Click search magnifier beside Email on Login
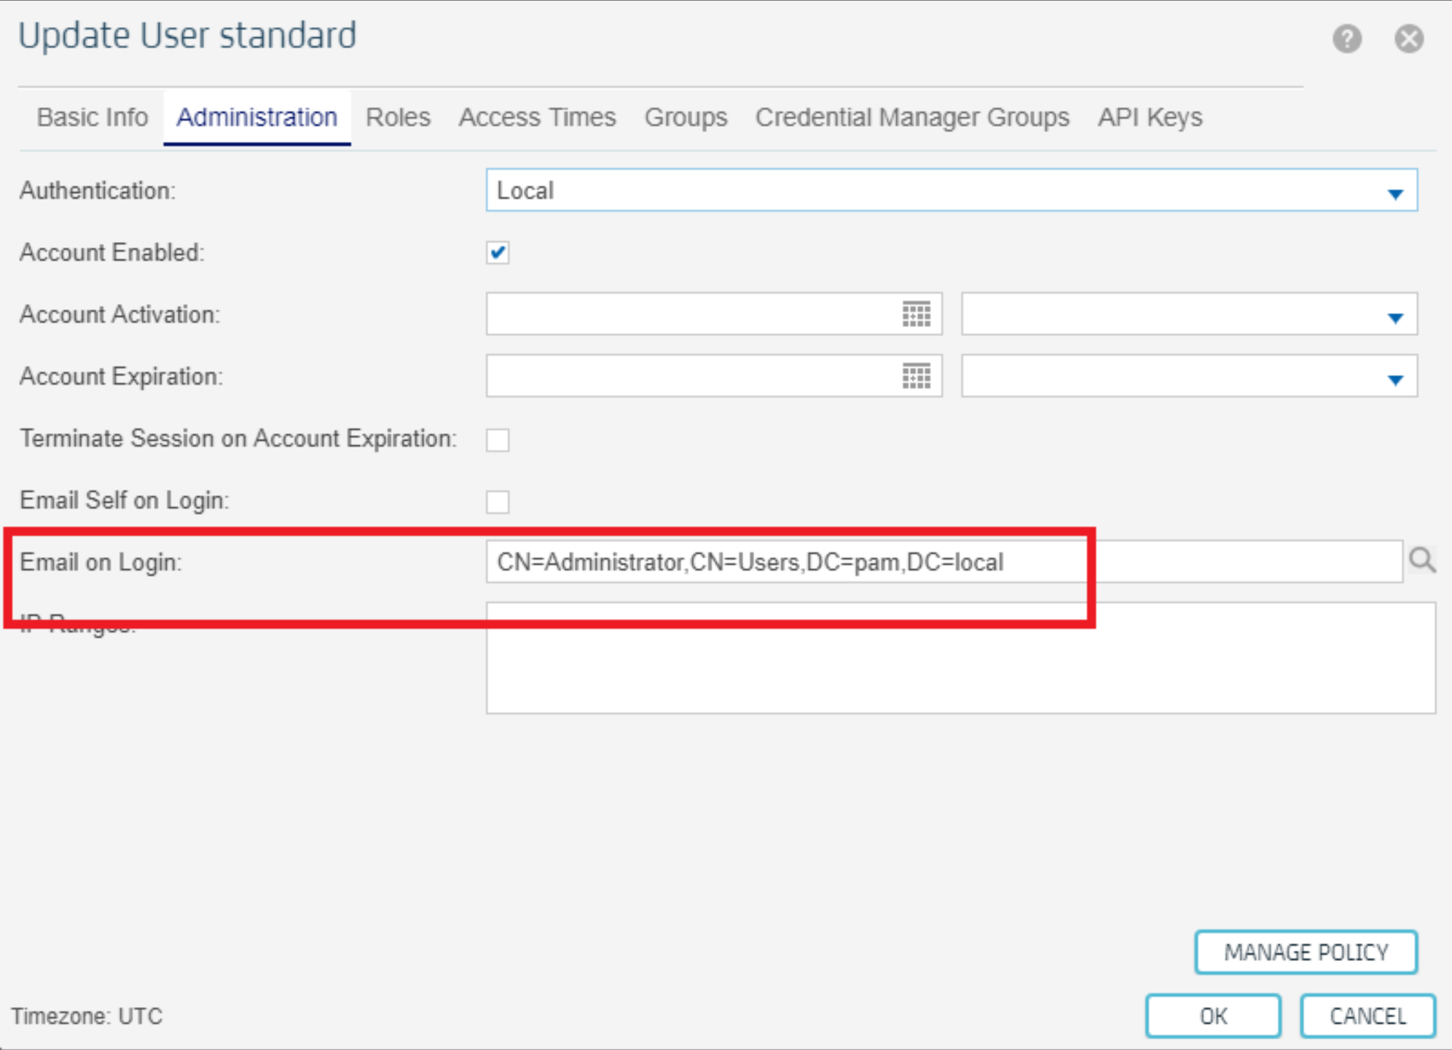This screenshot has height=1050, width=1452. pyautogui.click(x=1421, y=560)
